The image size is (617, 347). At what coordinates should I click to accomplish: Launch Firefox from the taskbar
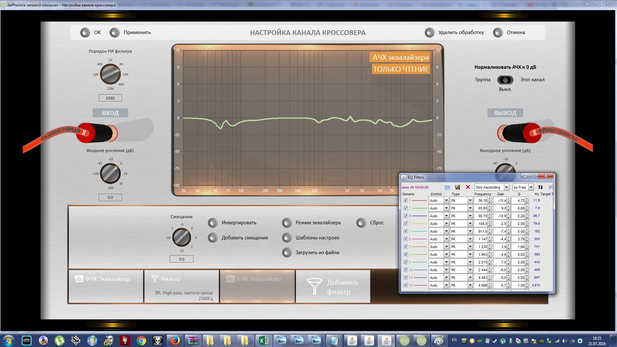point(175,340)
